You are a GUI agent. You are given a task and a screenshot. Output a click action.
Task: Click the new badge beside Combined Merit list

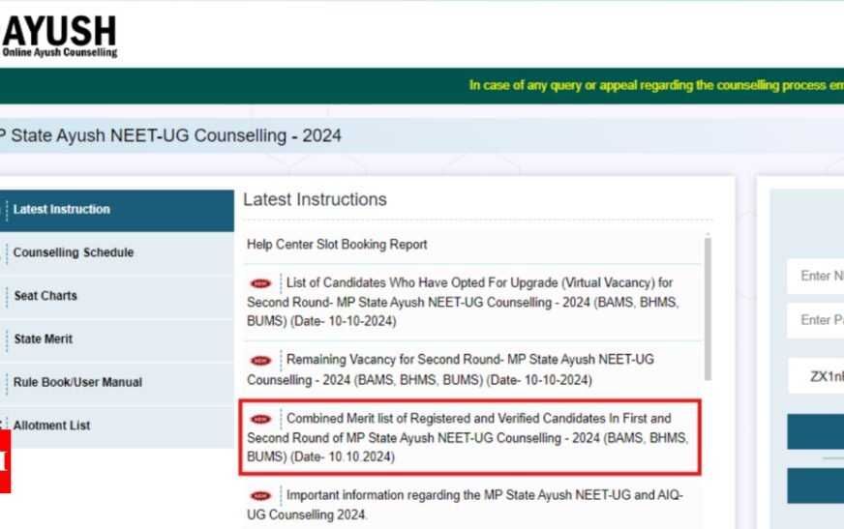coord(261,419)
